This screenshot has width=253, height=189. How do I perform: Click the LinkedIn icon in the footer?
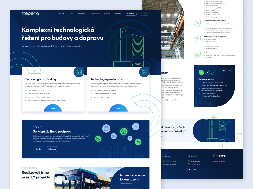195,170
